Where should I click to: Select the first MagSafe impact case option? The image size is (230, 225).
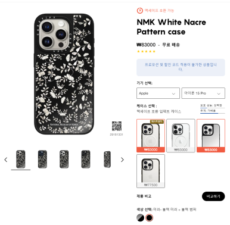pyautogui.click(x=151, y=136)
